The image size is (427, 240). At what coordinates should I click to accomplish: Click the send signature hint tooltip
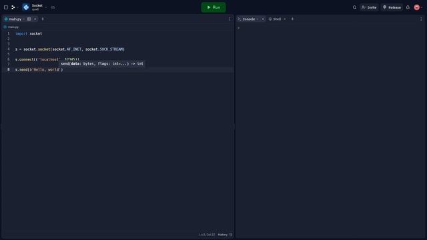pyautogui.click(x=102, y=64)
